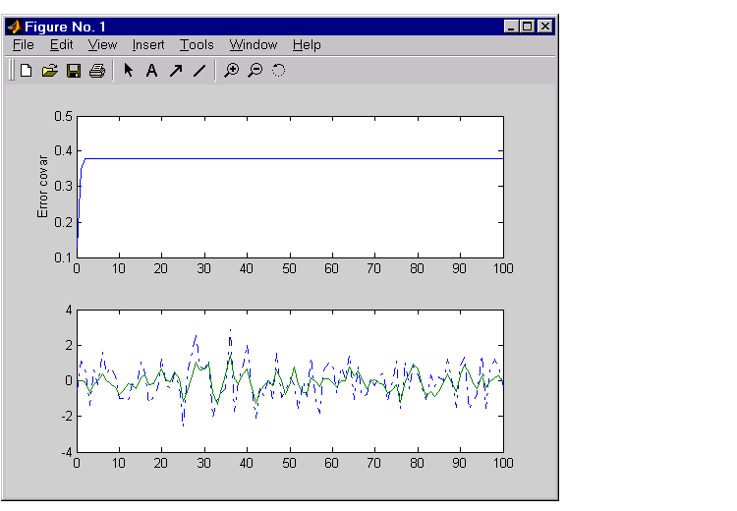The image size is (737, 511).
Task: Expand the Edit menu
Action: [61, 45]
